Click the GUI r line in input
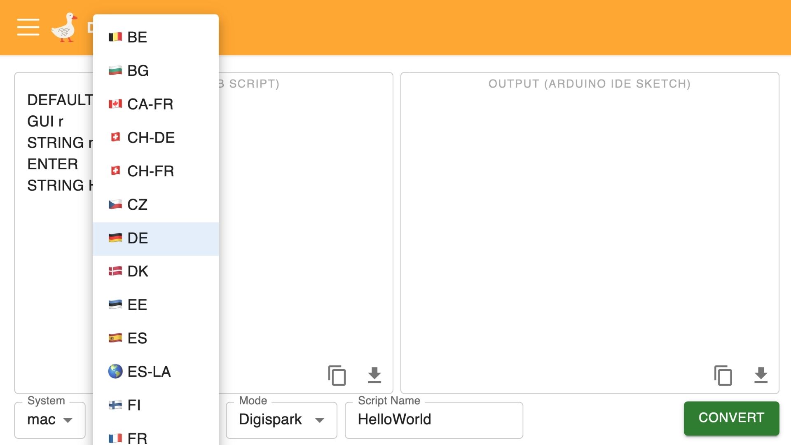The image size is (791, 445). 45,122
